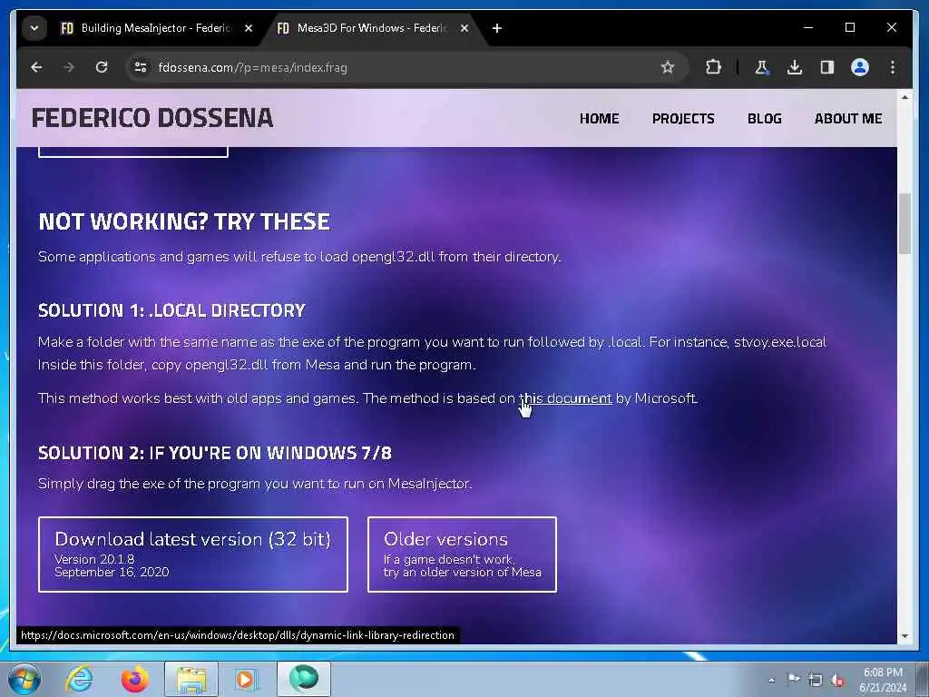Viewport: 929px width, 697px height.
Task: Select the Mesa3D For Windows tab
Action: coord(373,28)
